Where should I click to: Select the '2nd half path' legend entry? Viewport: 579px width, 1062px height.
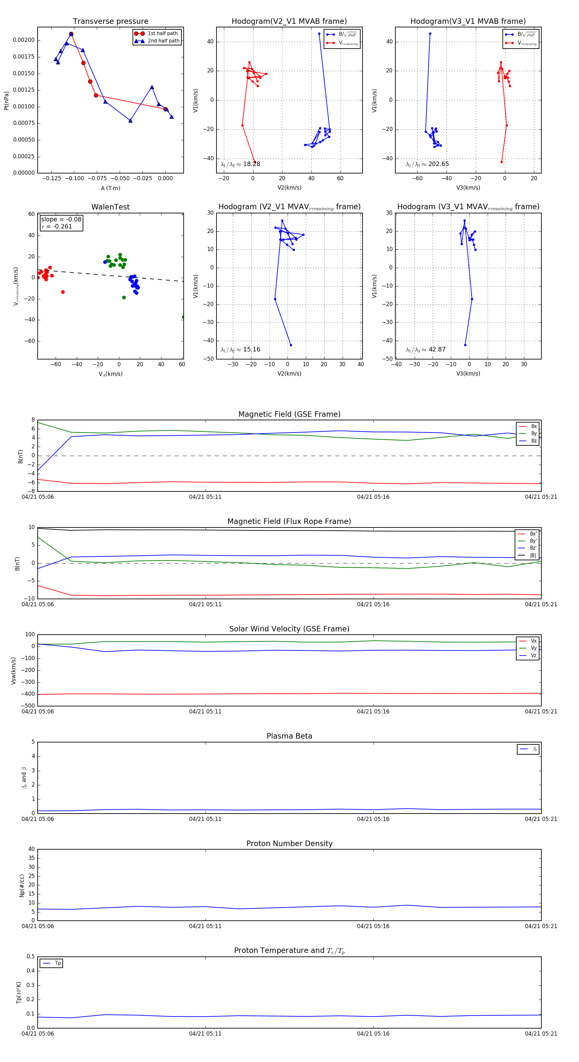157,41
